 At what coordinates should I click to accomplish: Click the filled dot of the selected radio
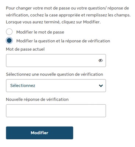pyautogui.click(x=9, y=40)
